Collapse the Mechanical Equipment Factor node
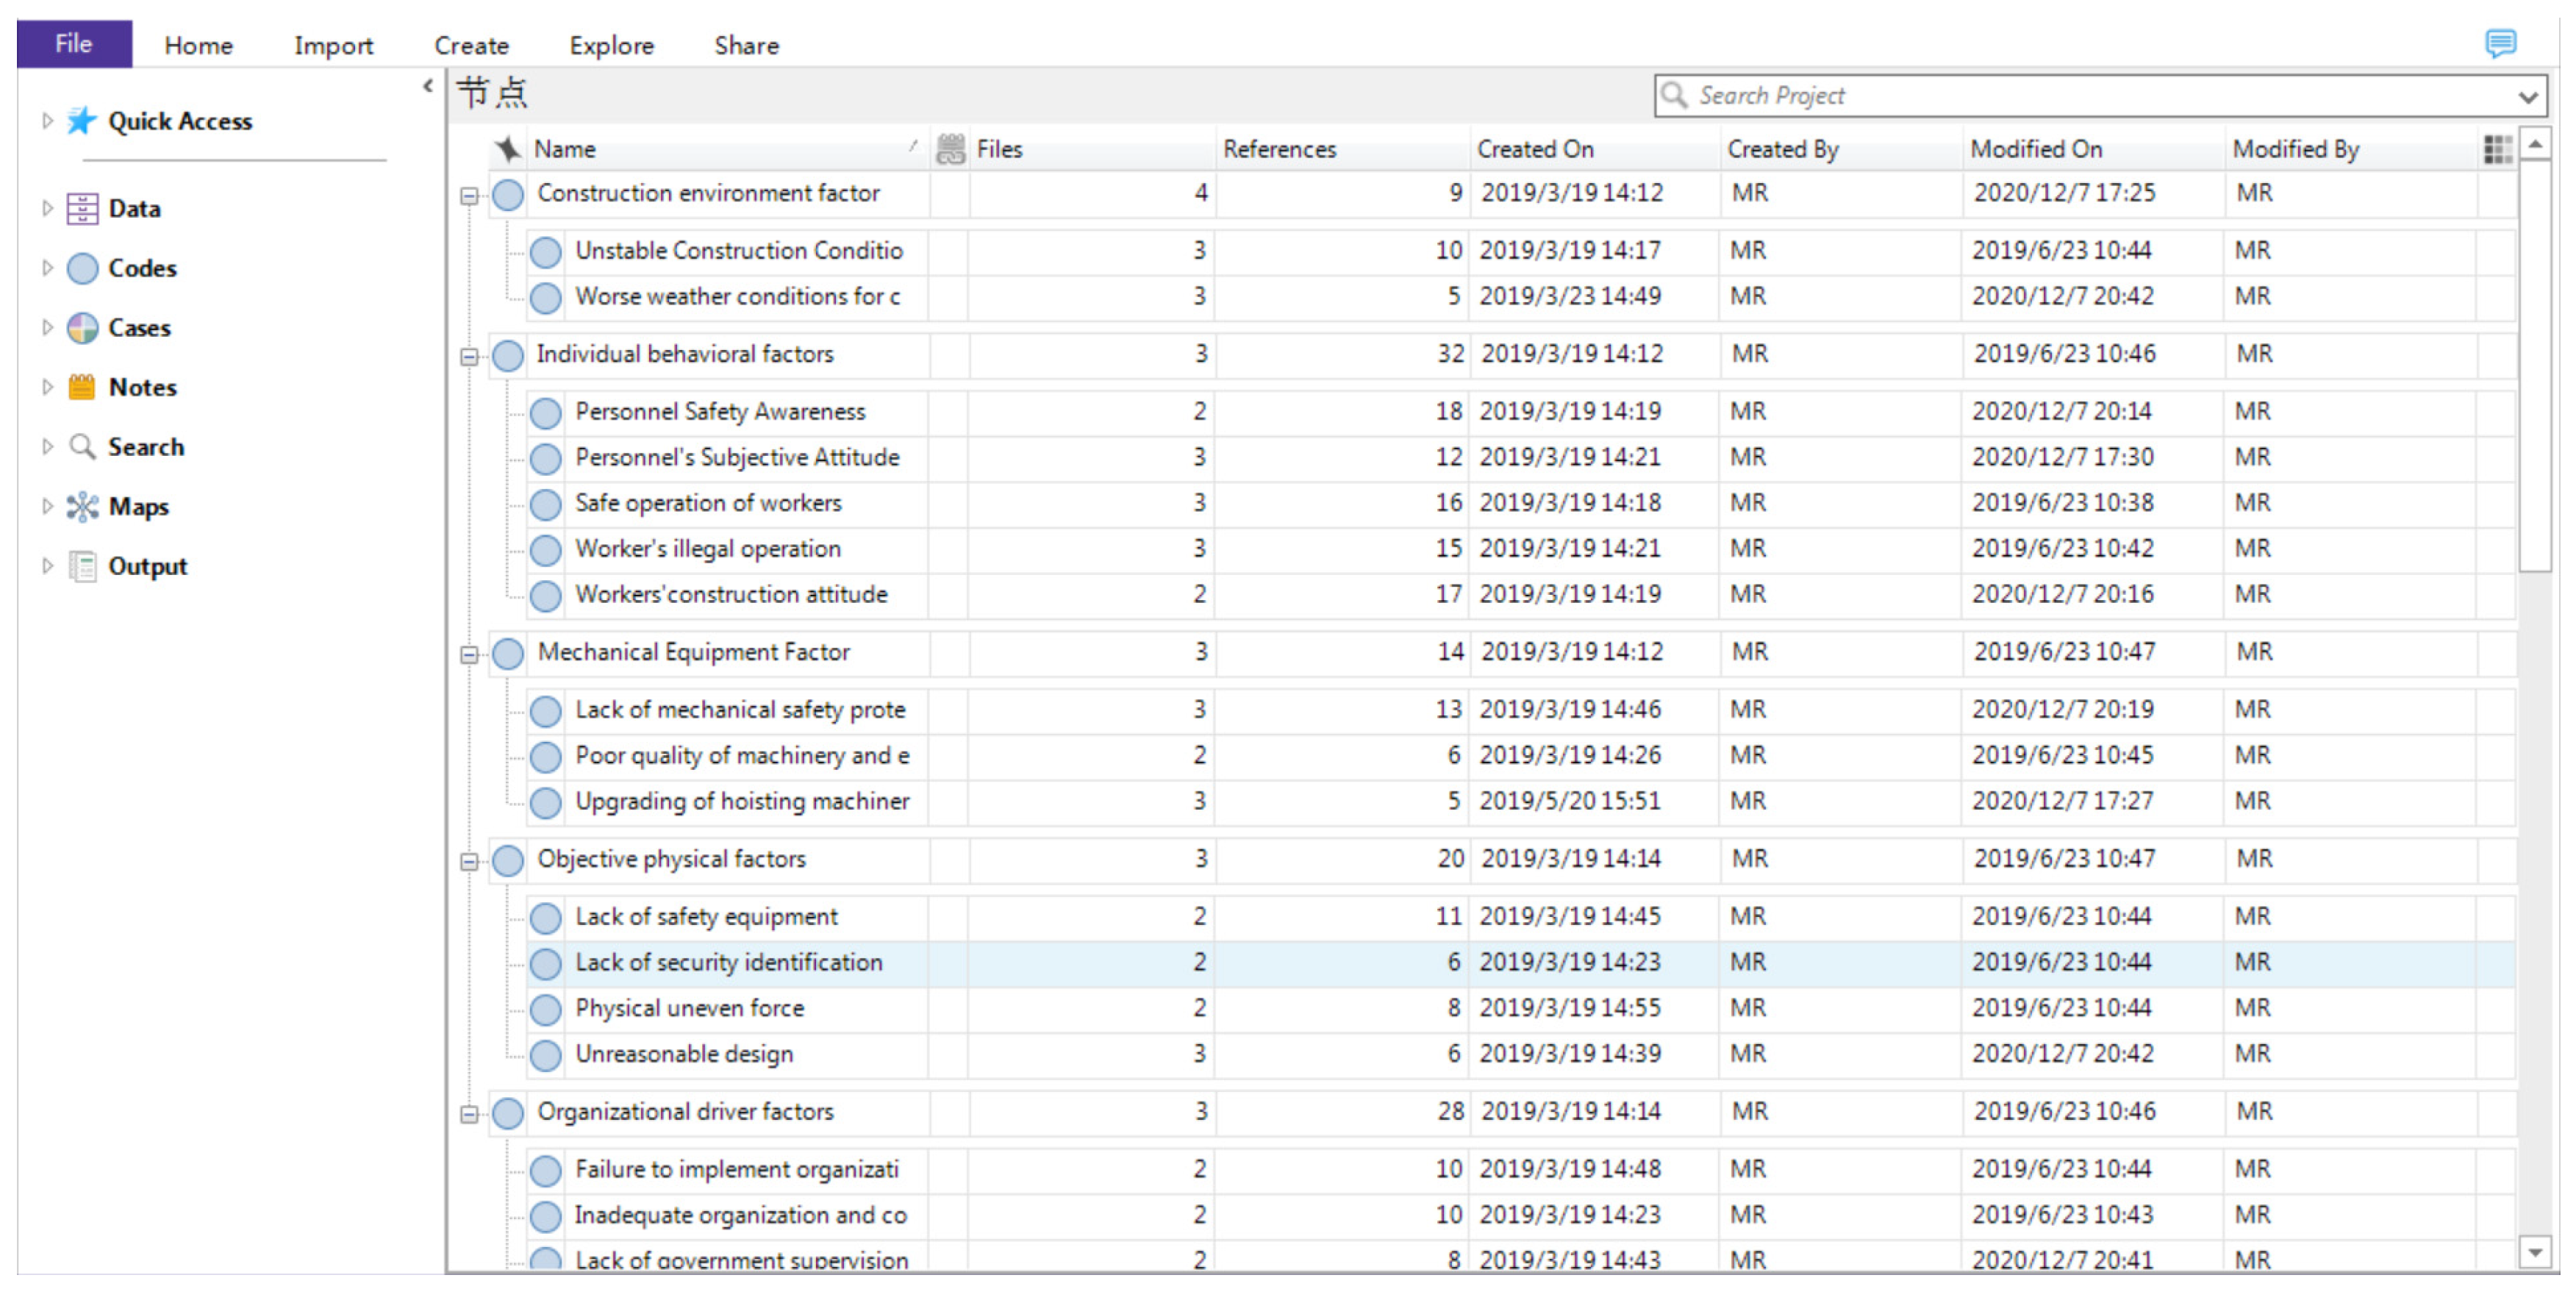This screenshot has width=2576, height=1289. tap(468, 655)
